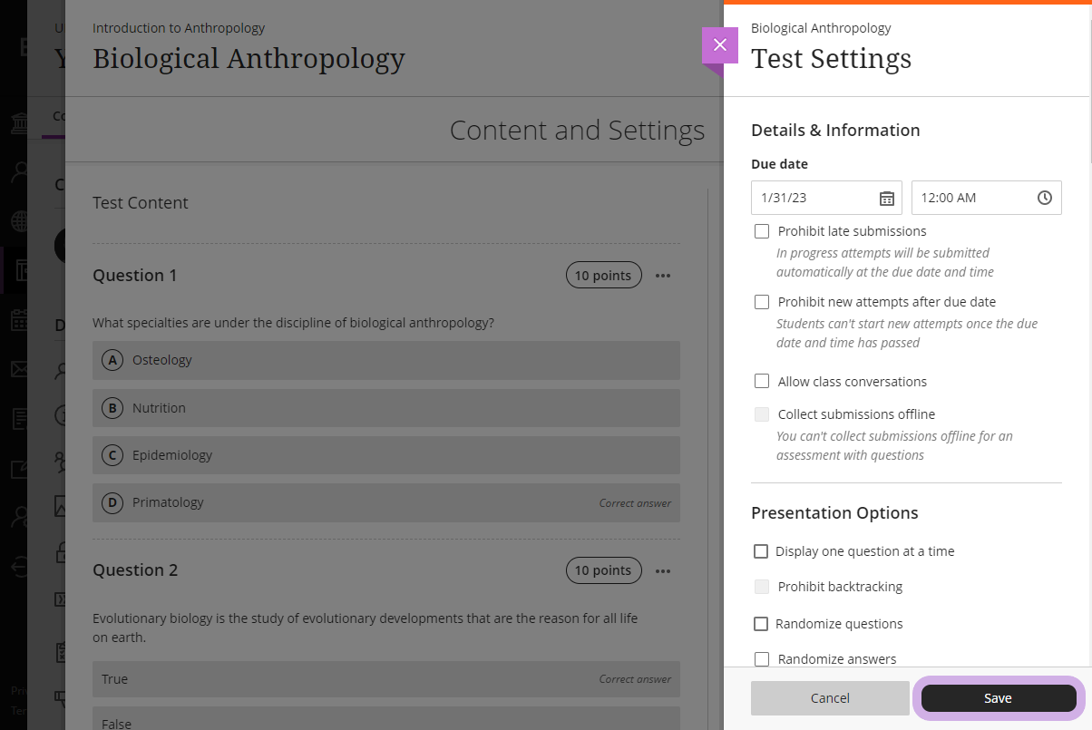The height and width of the screenshot is (730, 1092).
Task: Click the Evolutionary biology question text
Action: pyautogui.click(x=366, y=628)
